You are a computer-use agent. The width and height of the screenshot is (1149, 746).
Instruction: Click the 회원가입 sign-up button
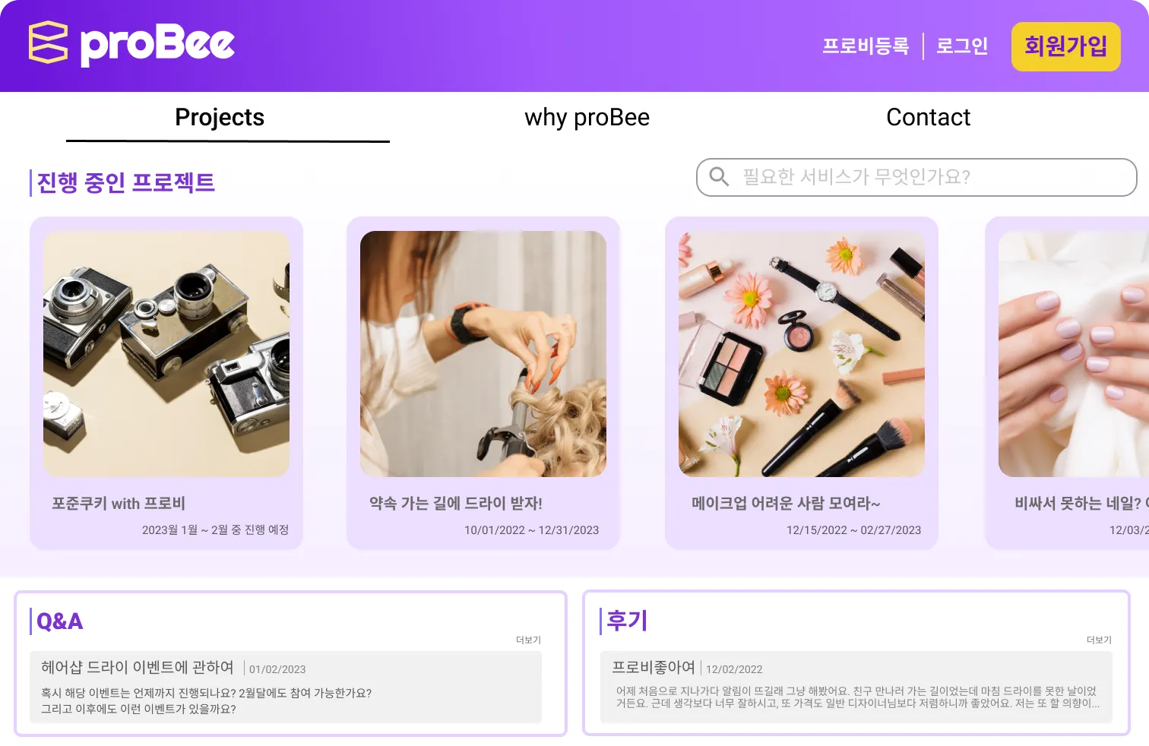1065,46
